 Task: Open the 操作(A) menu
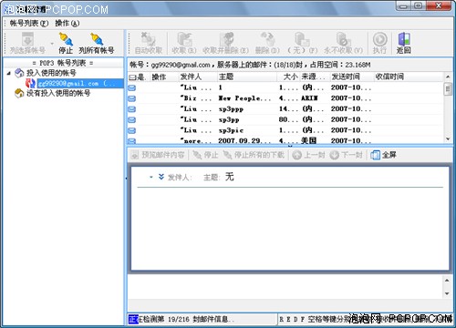(67, 23)
